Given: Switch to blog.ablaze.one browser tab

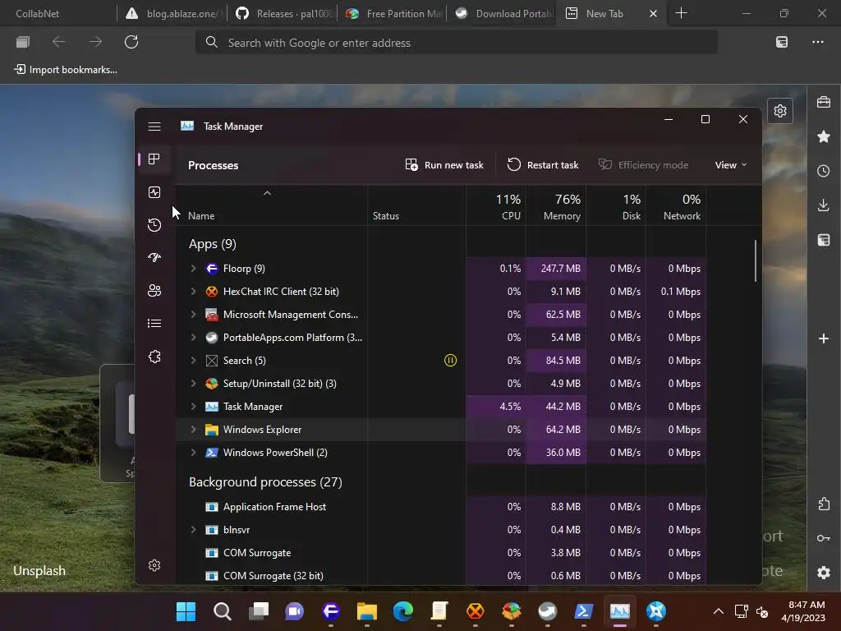Looking at the screenshot, I should 172,13.
